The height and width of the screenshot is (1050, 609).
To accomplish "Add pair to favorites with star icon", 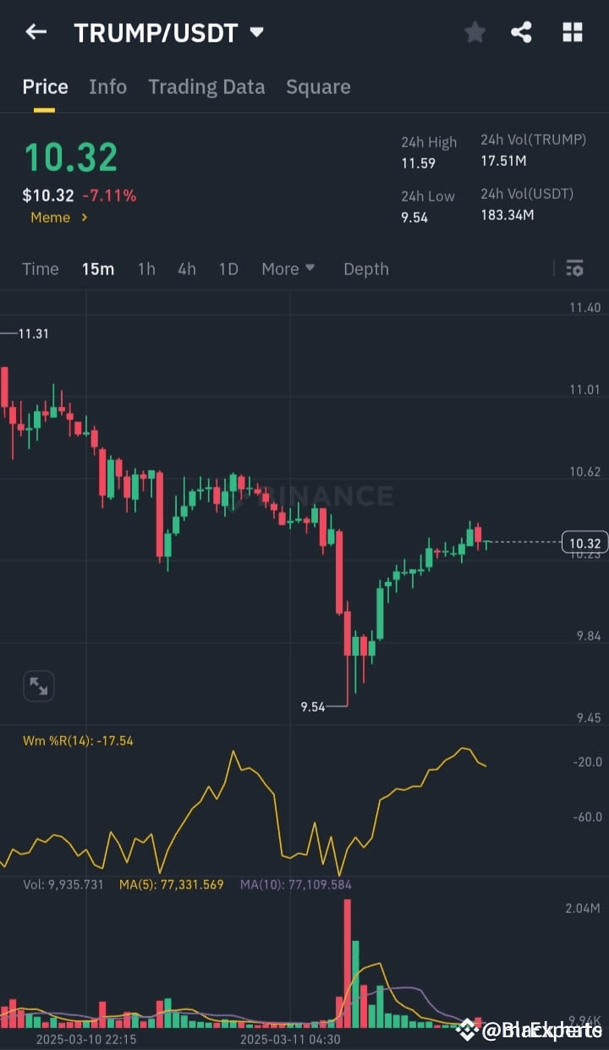I will (475, 32).
